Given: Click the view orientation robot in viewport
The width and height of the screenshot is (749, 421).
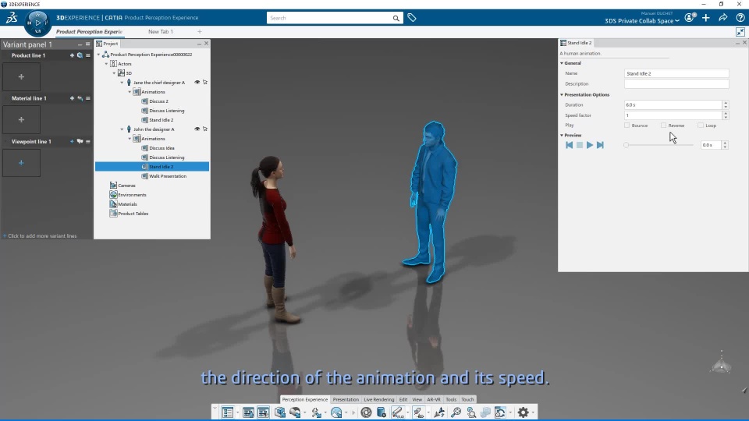Looking at the screenshot, I should (721, 363).
